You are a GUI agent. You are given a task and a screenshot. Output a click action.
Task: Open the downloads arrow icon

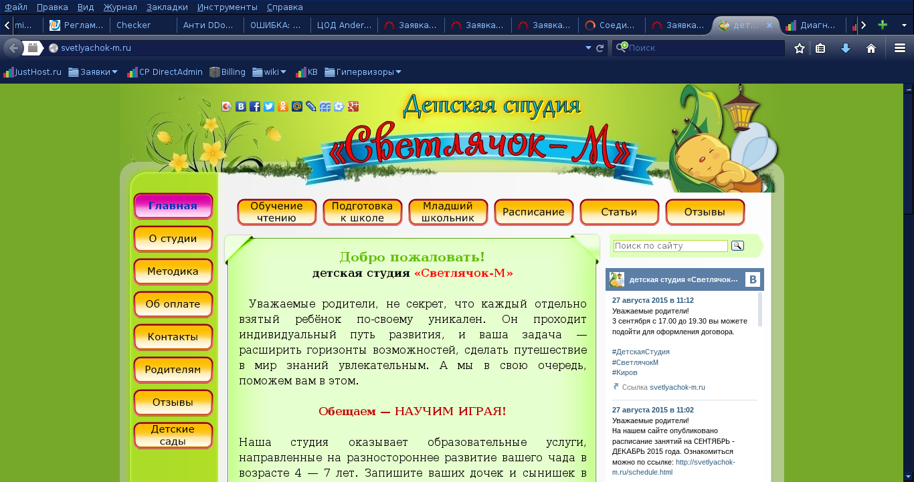[846, 48]
